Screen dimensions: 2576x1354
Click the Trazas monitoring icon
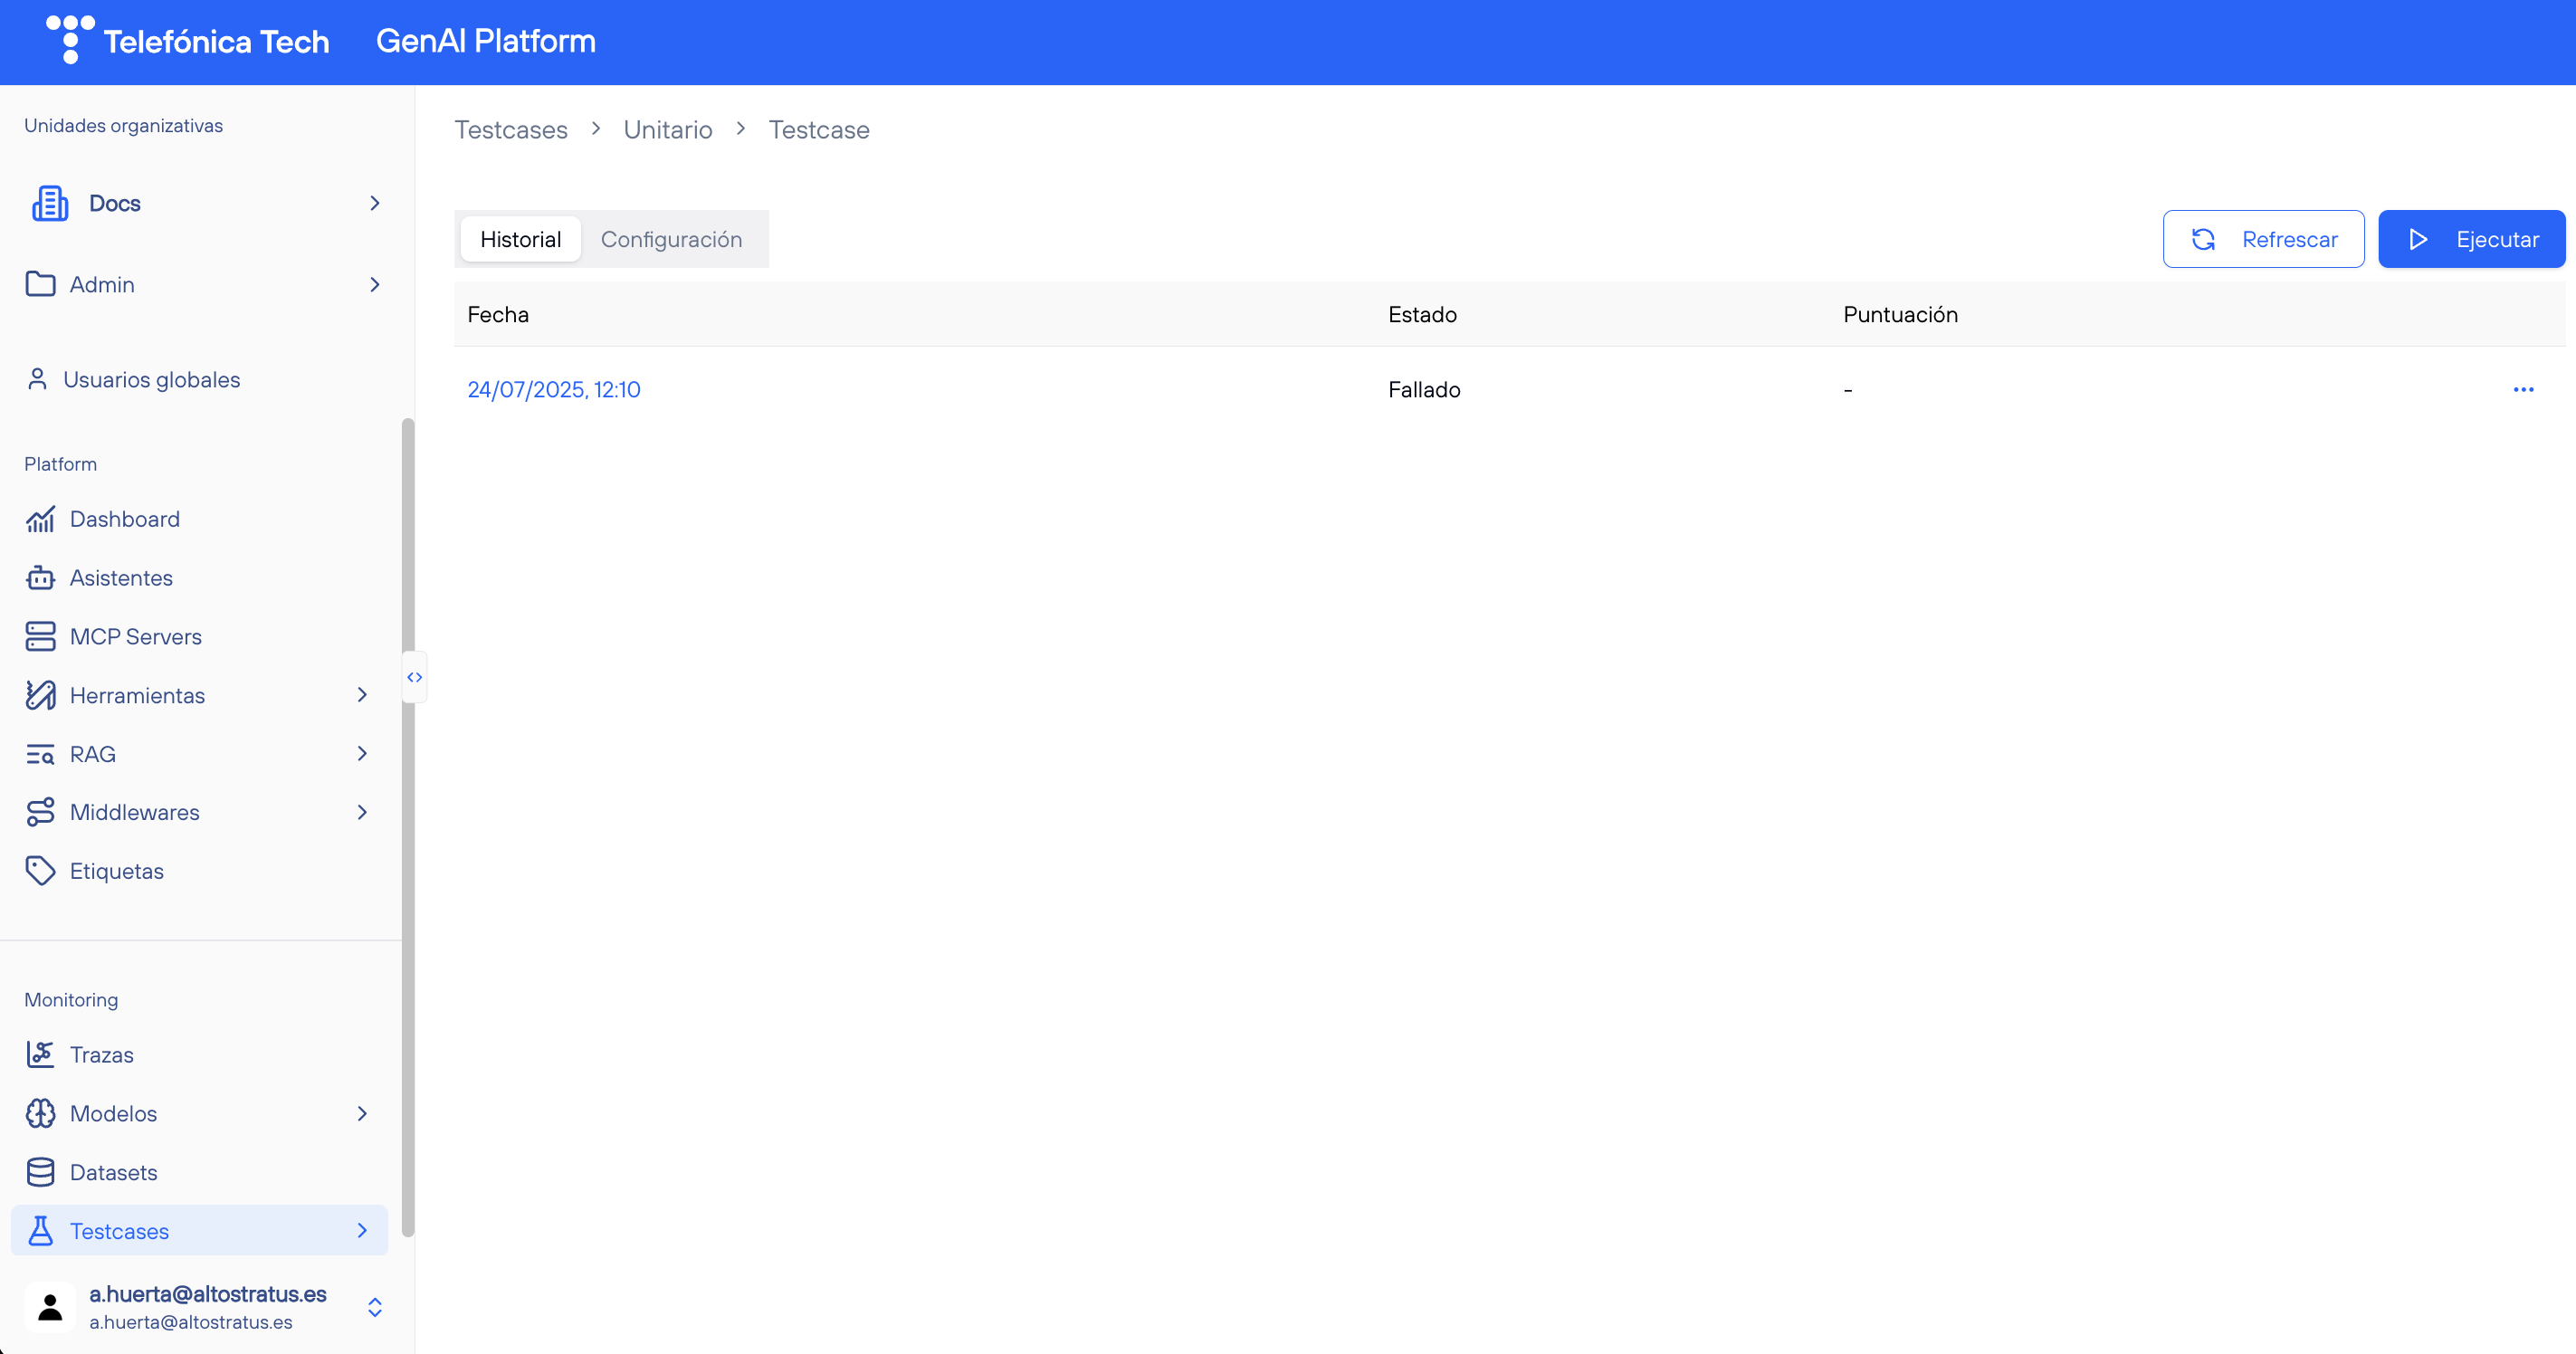pyautogui.click(x=40, y=1054)
